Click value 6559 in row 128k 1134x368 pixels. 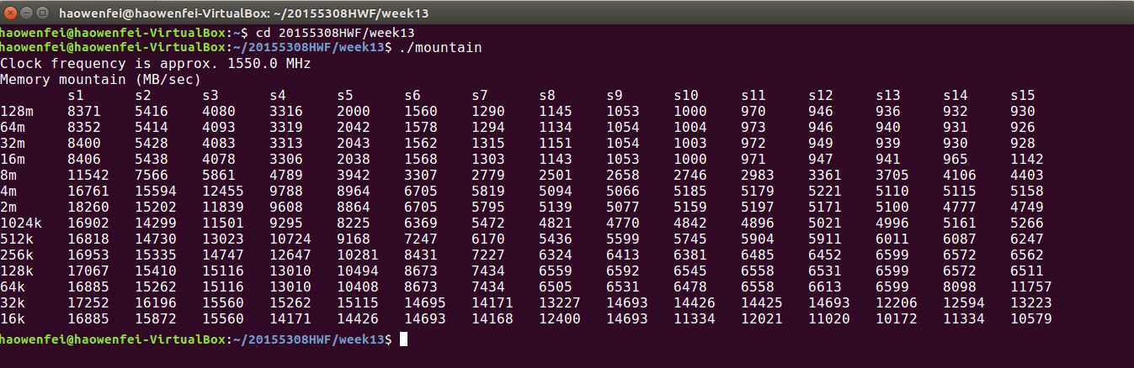pyautogui.click(x=556, y=271)
